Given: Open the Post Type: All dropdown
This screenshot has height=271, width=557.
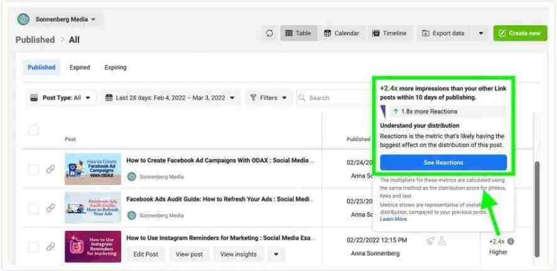Looking at the screenshot, I should tap(61, 97).
